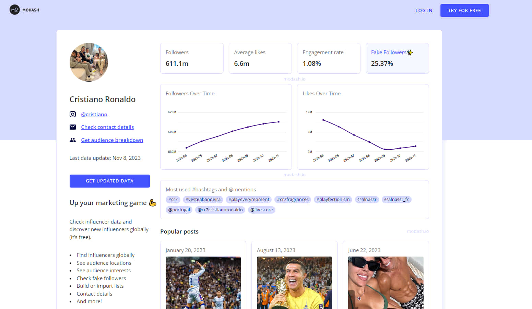Click the Modash logo icon
This screenshot has height=309, width=532.
14,10
